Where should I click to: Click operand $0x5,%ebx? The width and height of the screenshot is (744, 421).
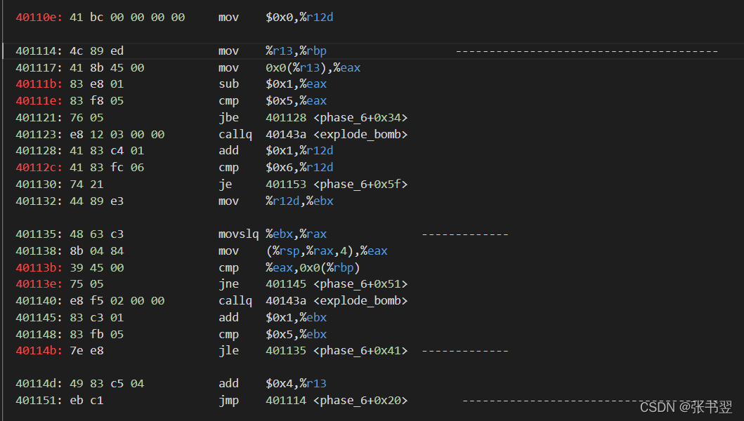296,334
